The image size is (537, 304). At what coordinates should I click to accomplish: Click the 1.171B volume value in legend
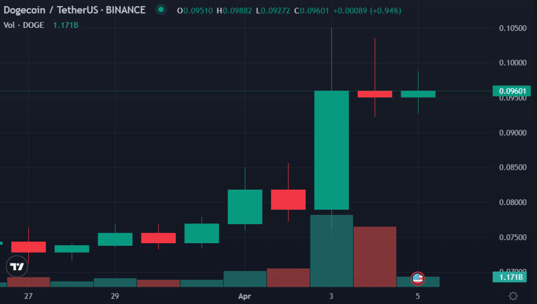(x=66, y=25)
